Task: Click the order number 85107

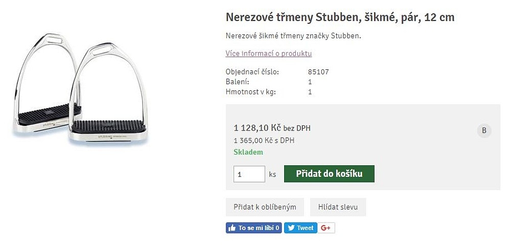Action: click(x=318, y=72)
